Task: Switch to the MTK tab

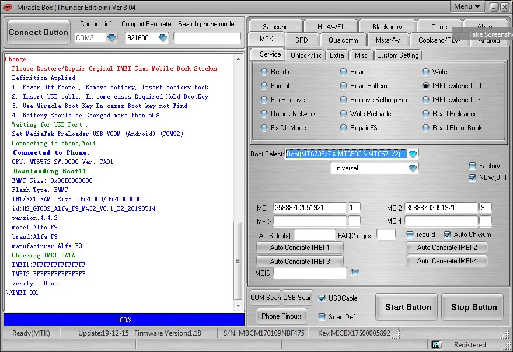Action: point(266,39)
